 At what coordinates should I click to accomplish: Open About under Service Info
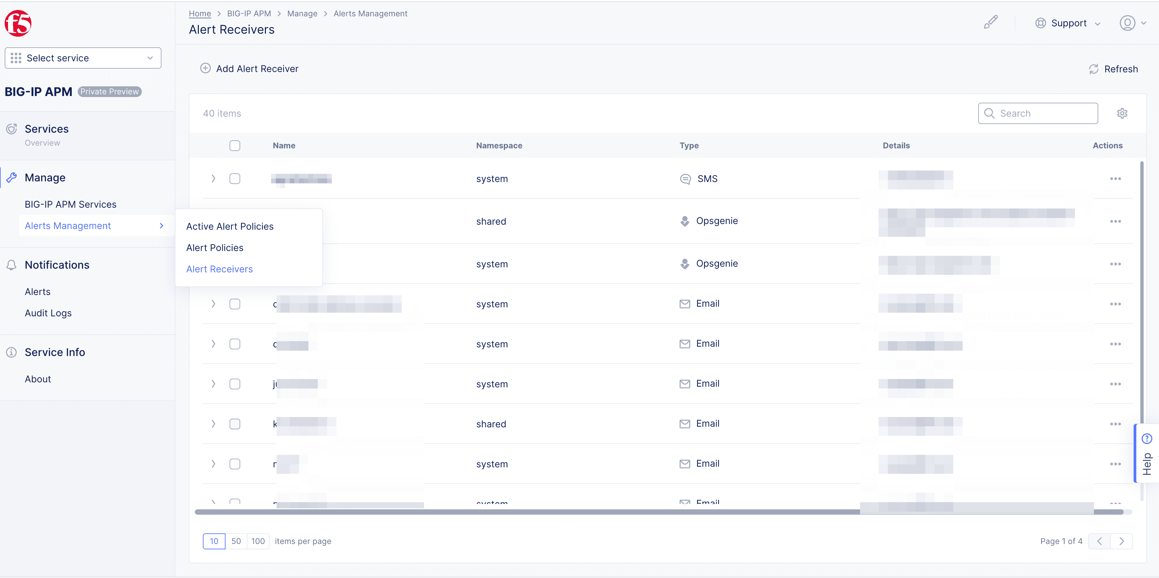click(38, 379)
